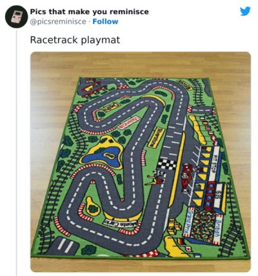
Task: Open the @picsreminisce handle
Action: pyautogui.click(x=58, y=22)
